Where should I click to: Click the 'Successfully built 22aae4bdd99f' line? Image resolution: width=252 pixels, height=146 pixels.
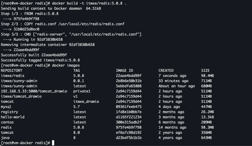point(34,55)
